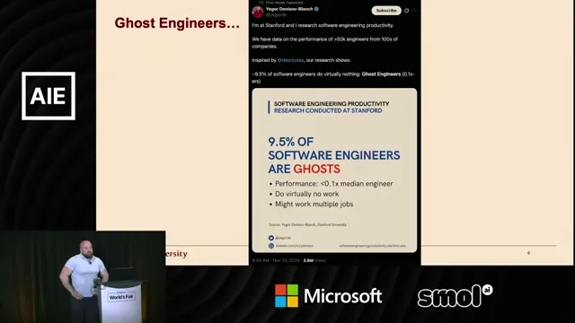This screenshot has height=323, width=575.
Task: Click the Grok icon next to Subscribe
Action: pos(407,11)
